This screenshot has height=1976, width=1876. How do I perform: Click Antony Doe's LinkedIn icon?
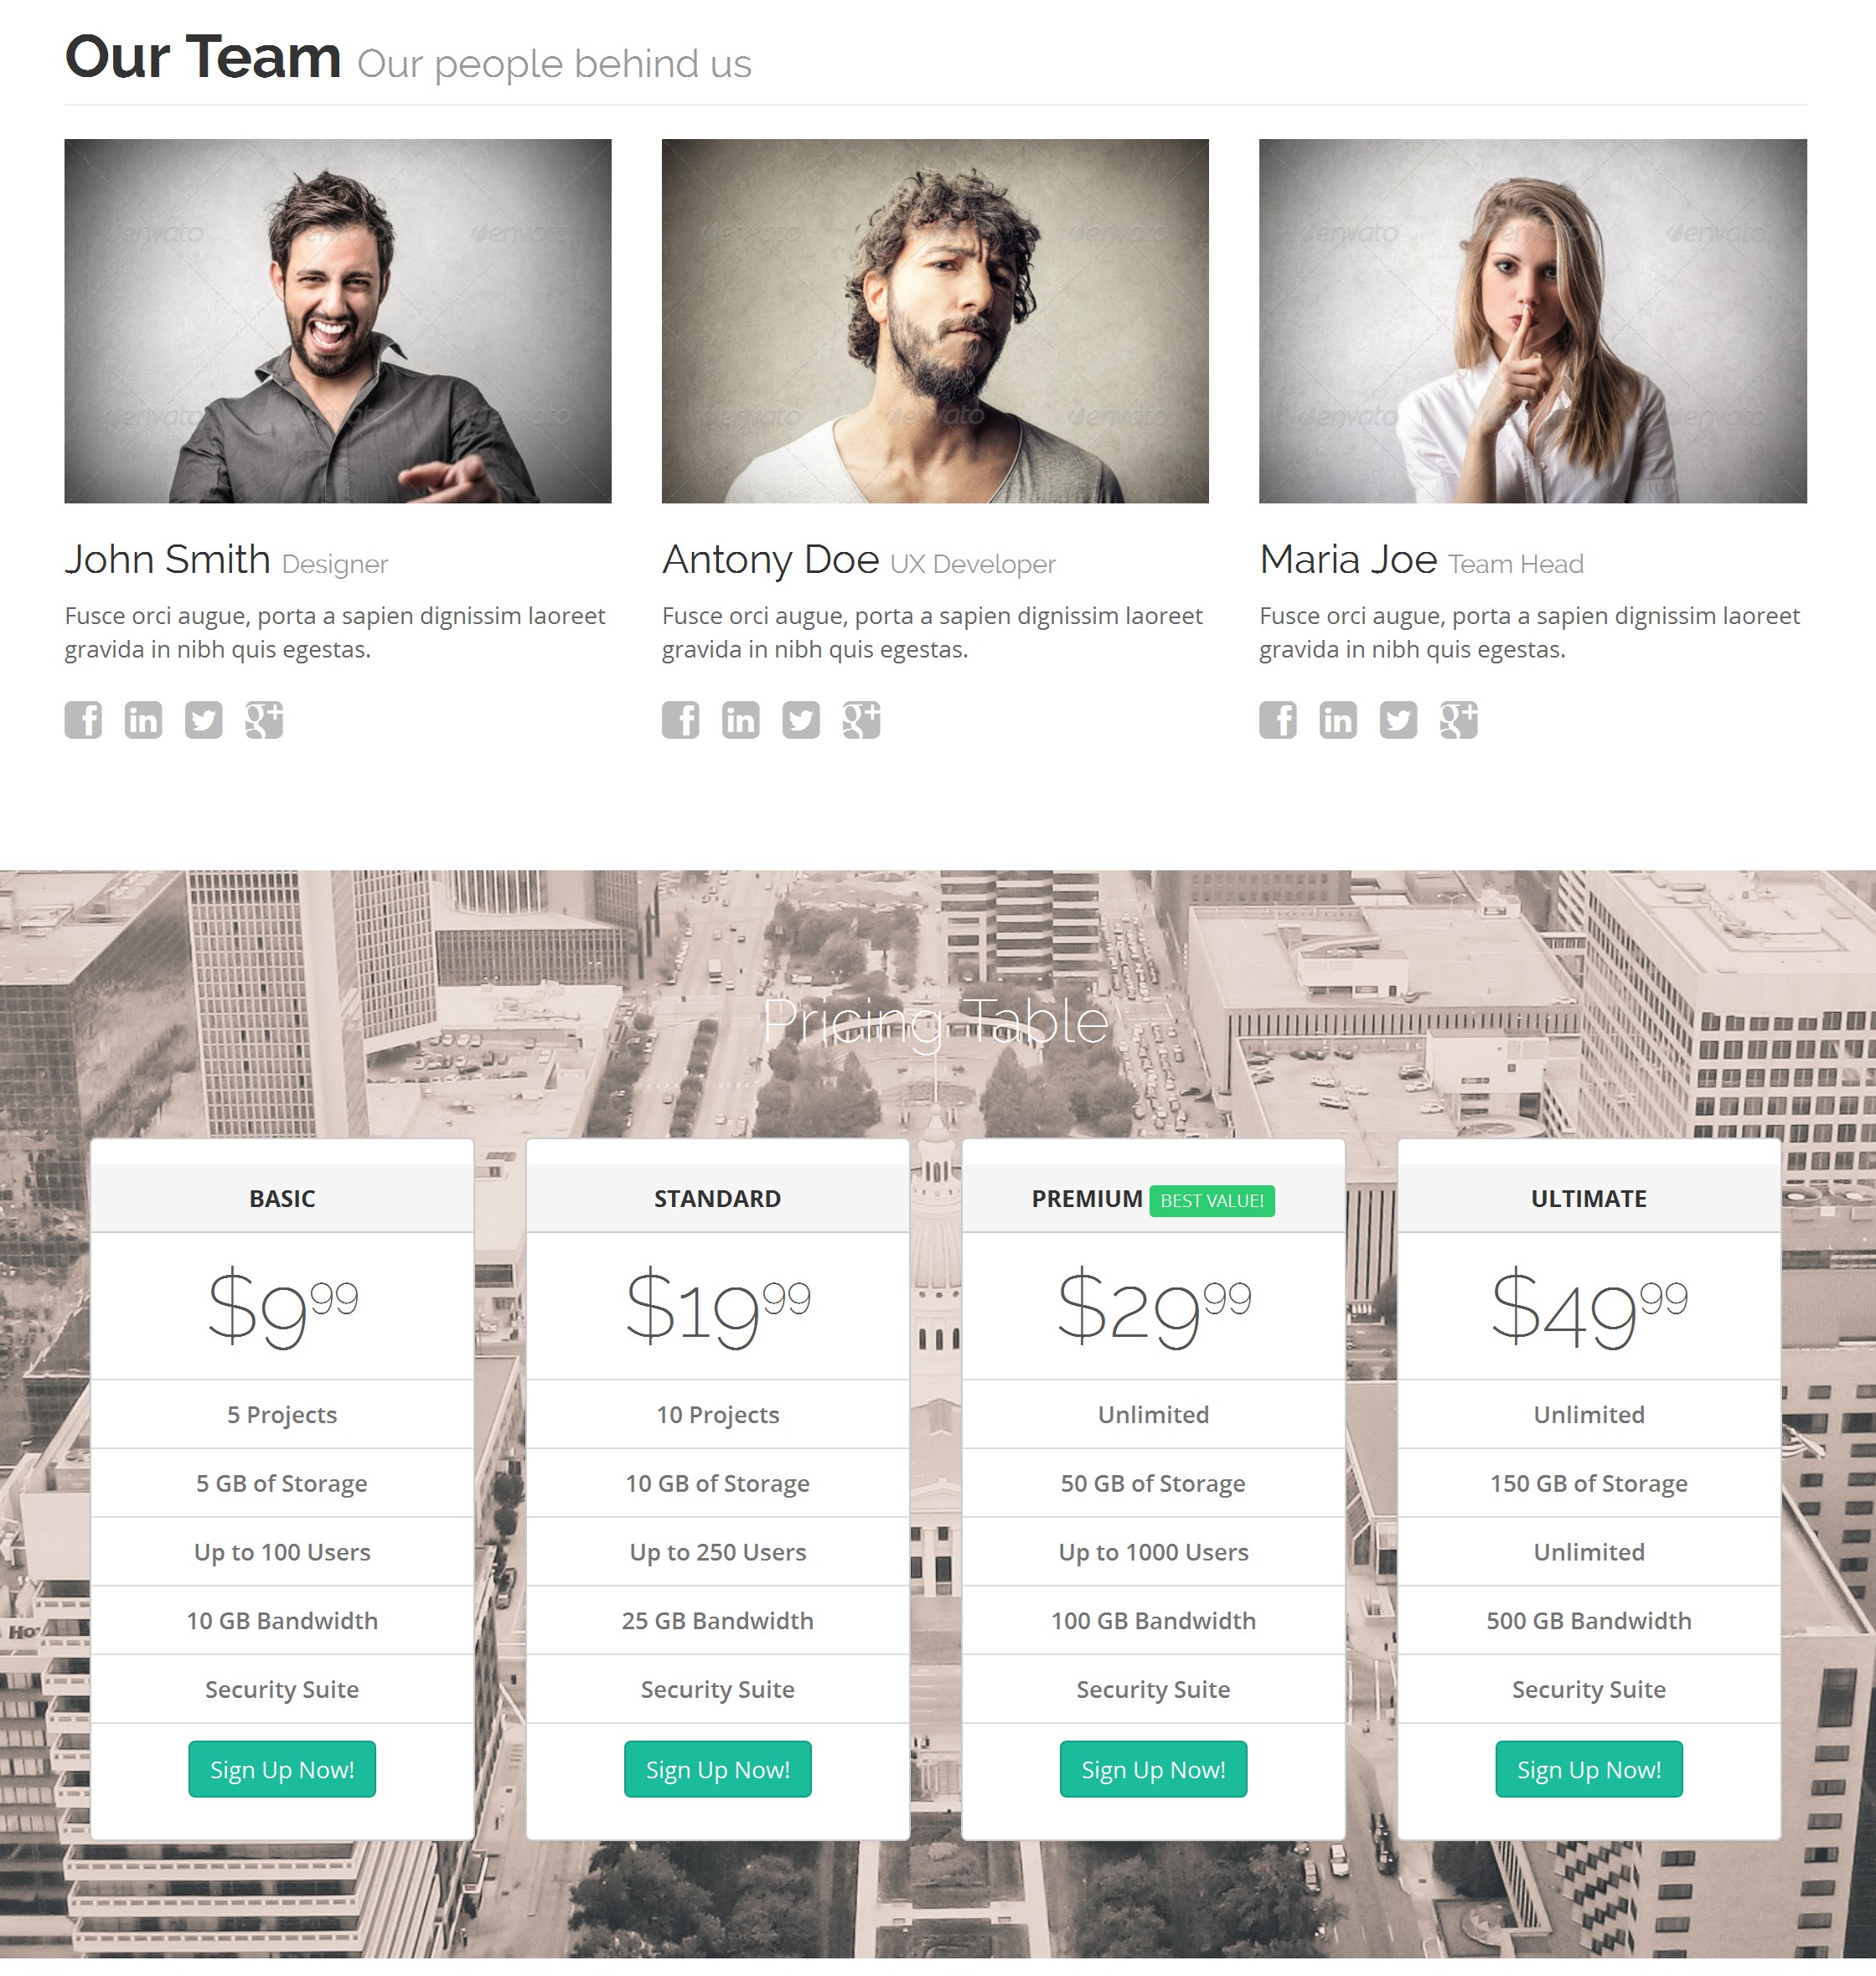click(x=741, y=720)
